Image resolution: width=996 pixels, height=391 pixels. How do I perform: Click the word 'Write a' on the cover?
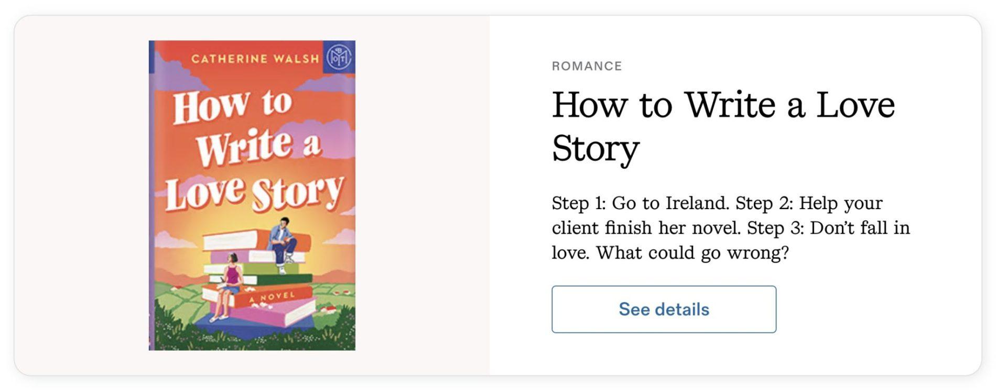pyautogui.click(x=258, y=147)
